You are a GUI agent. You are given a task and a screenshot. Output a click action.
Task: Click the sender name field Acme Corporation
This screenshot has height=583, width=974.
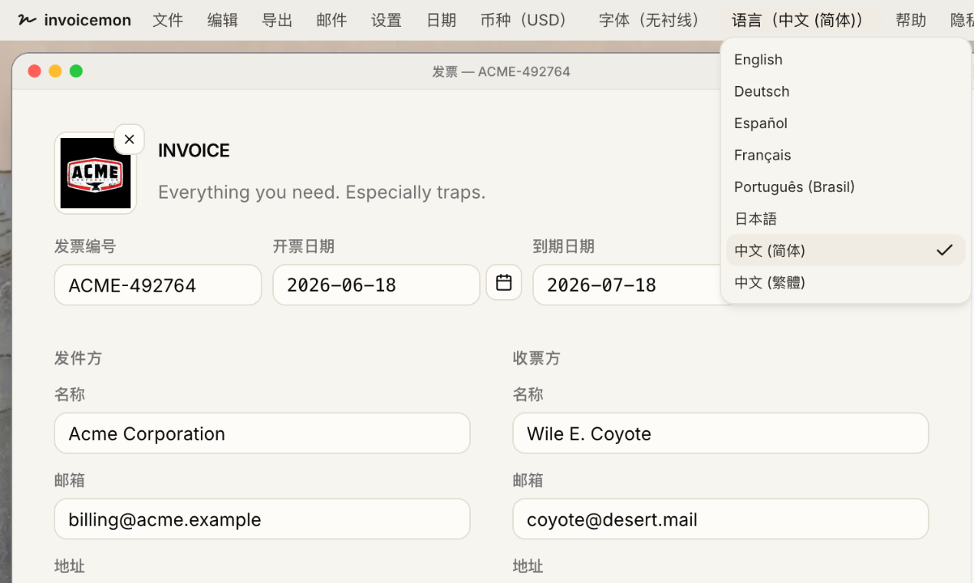pyautogui.click(x=262, y=433)
